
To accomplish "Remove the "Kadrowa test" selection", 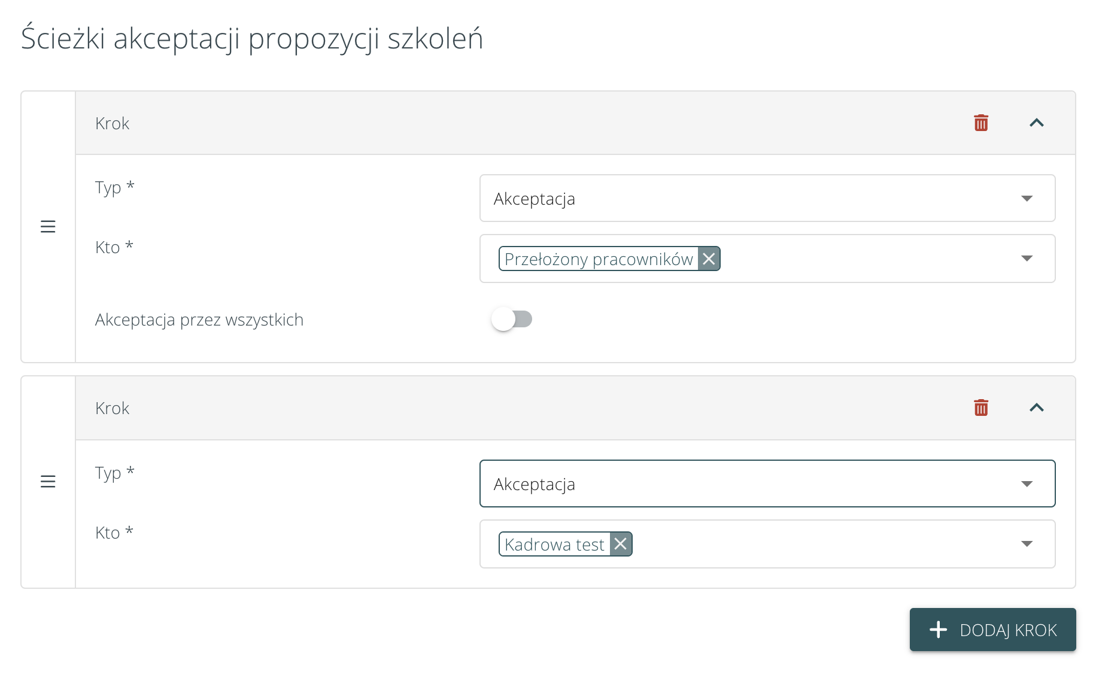I will [x=621, y=544].
